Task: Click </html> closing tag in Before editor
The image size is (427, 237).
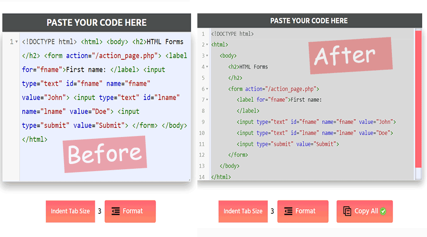Action: 35,139
